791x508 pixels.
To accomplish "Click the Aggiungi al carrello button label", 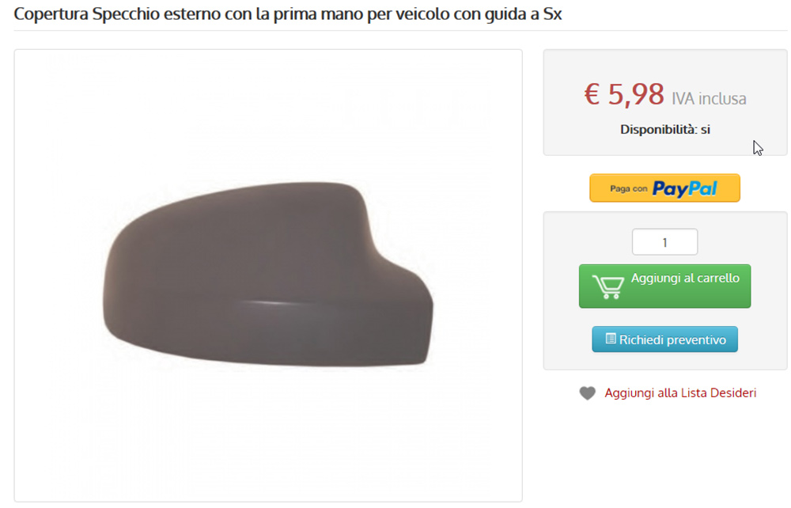I will pyautogui.click(x=685, y=278).
